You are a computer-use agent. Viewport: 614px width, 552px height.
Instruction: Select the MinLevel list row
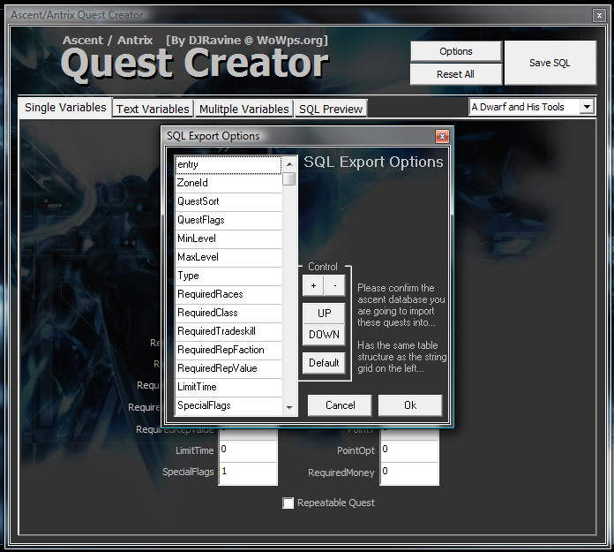[x=228, y=238]
